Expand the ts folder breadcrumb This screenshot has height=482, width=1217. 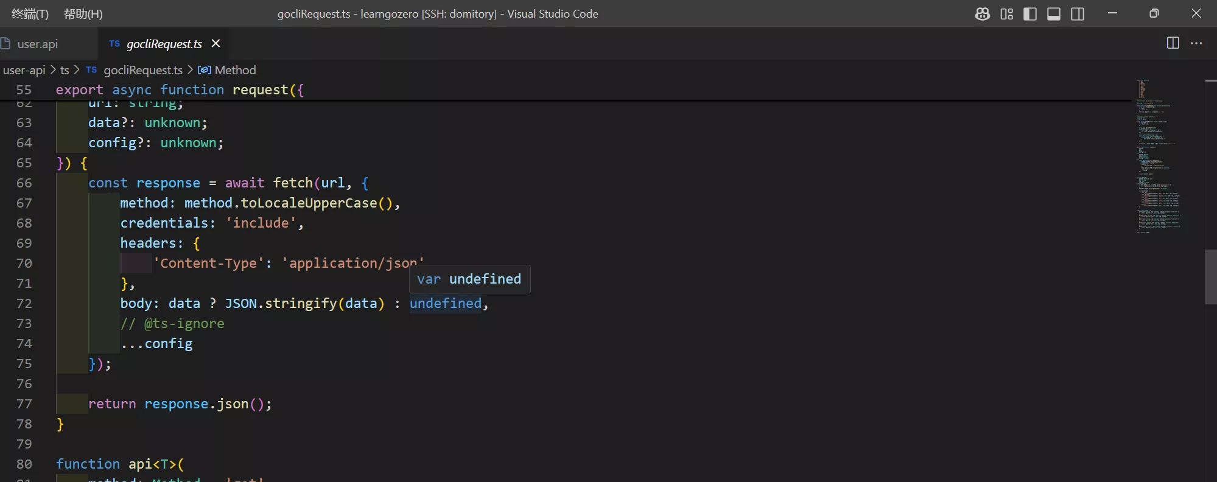[x=65, y=70]
